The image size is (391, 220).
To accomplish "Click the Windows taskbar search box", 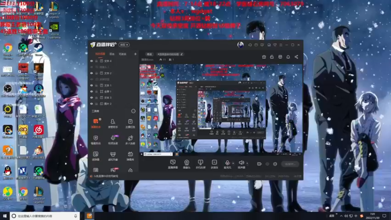I will click(x=44, y=216).
